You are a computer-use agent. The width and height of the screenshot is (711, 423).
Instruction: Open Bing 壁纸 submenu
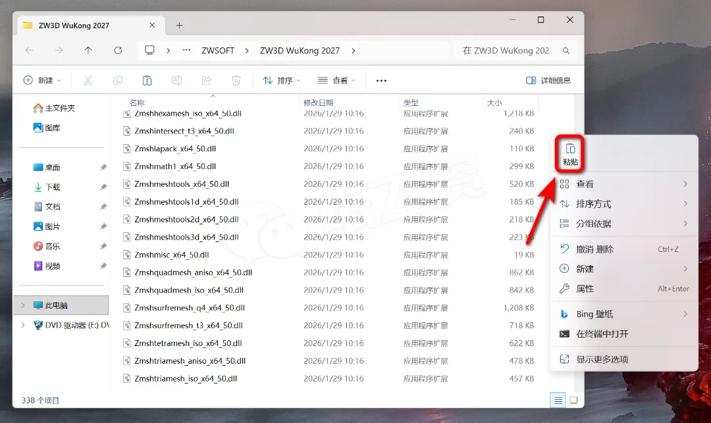click(x=624, y=314)
